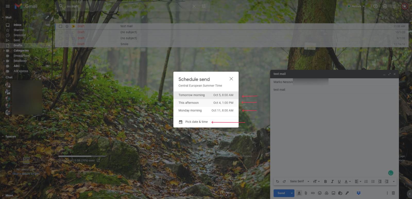Select the Tomorrow morning schedule option
The height and width of the screenshot is (199, 412).
(x=206, y=95)
